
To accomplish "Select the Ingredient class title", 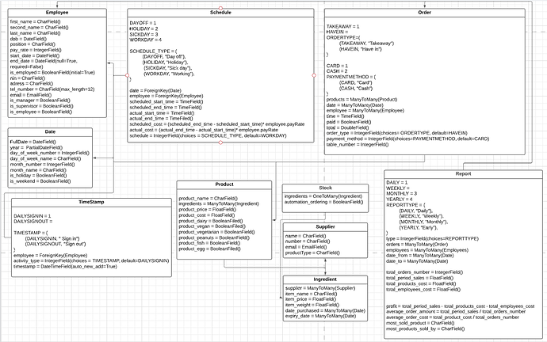I will click(x=325, y=279).
